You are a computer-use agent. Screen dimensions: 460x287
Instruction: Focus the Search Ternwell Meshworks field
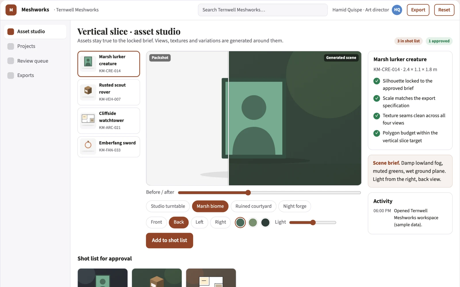click(x=263, y=10)
